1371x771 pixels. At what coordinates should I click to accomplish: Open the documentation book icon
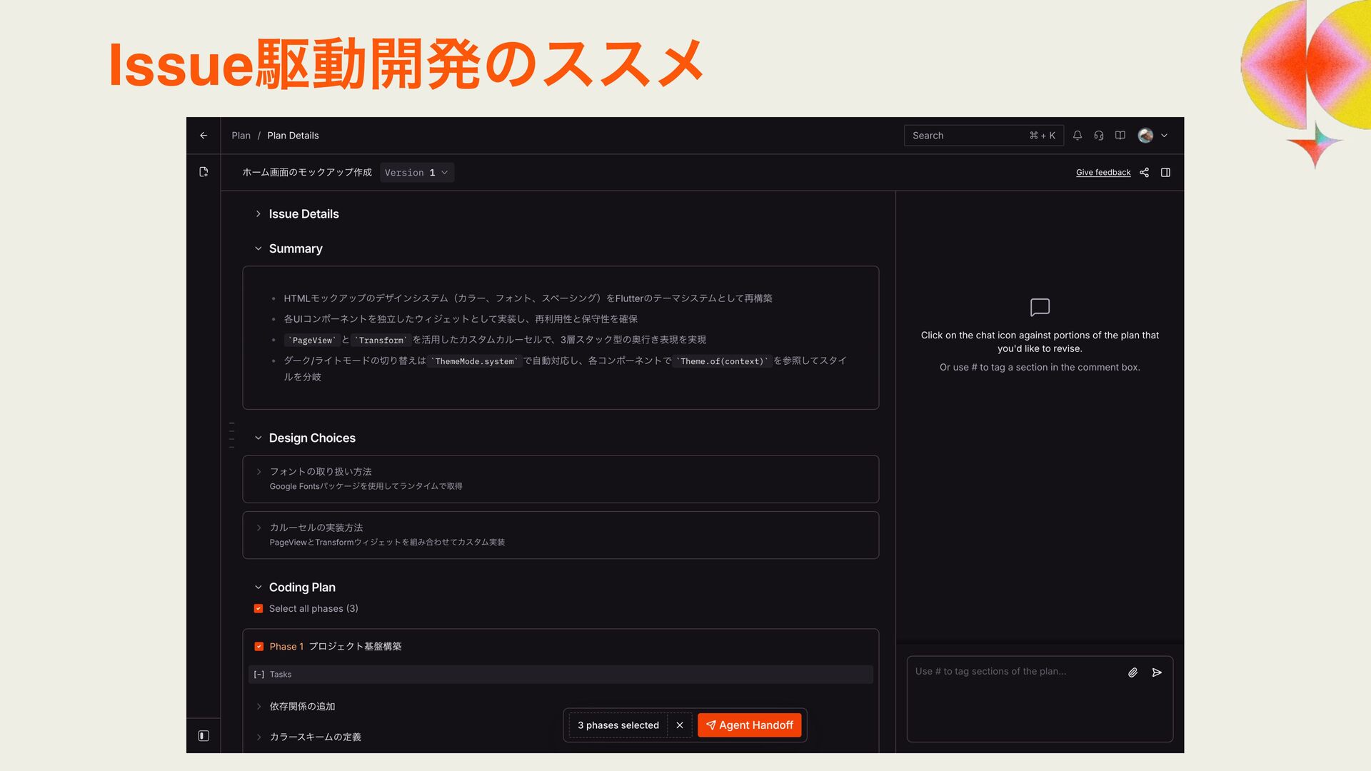(1120, 136)
